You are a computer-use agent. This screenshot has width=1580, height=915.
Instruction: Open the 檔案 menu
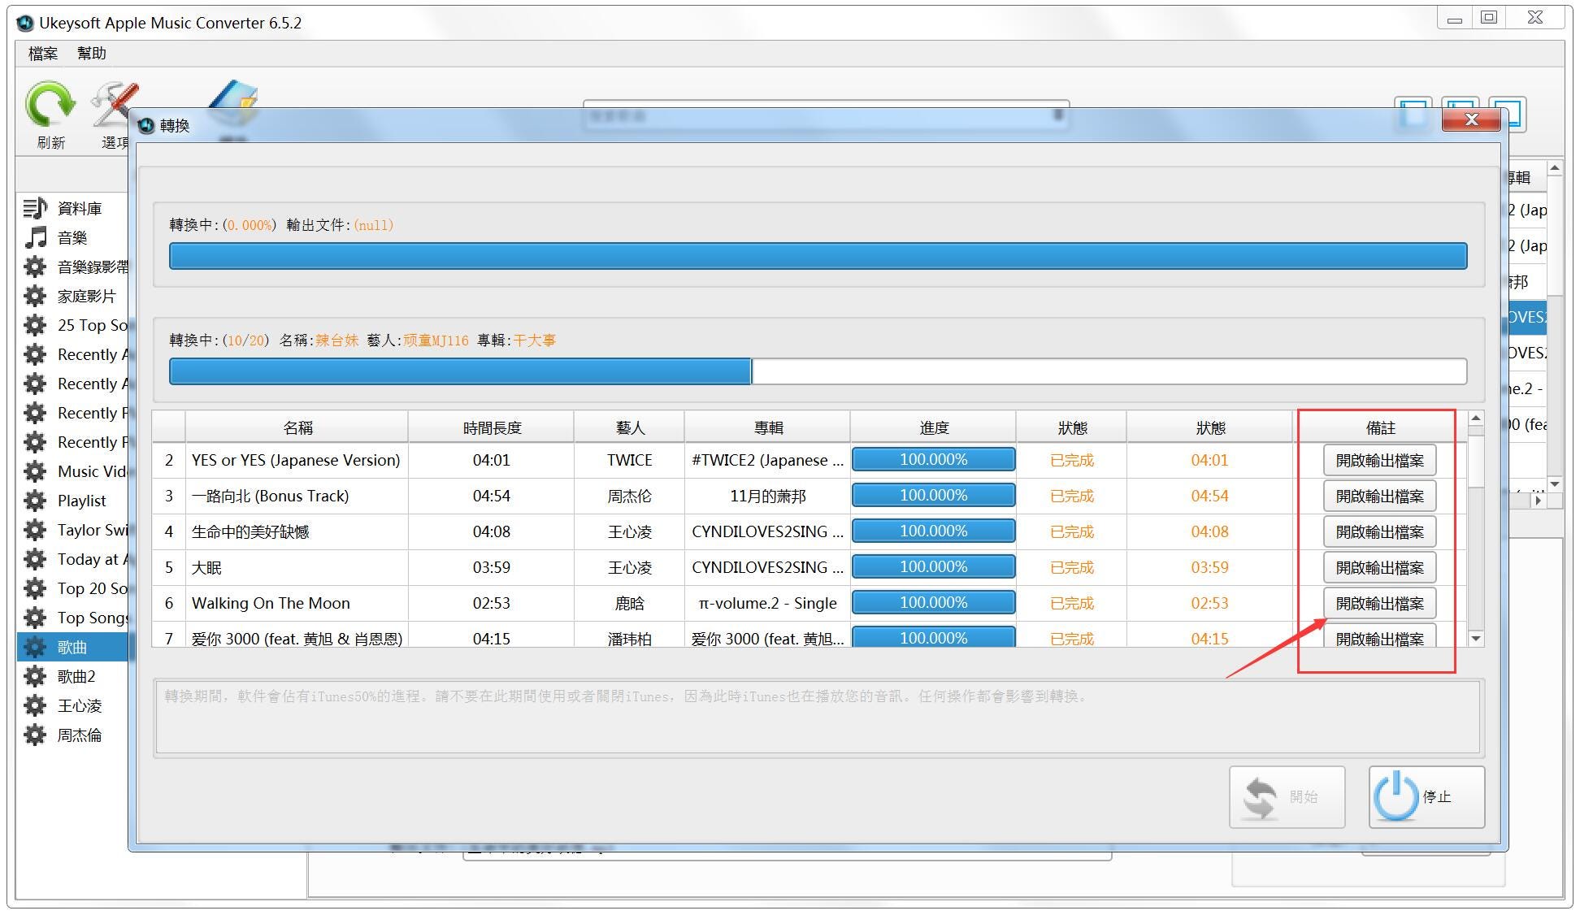[43, 54]
